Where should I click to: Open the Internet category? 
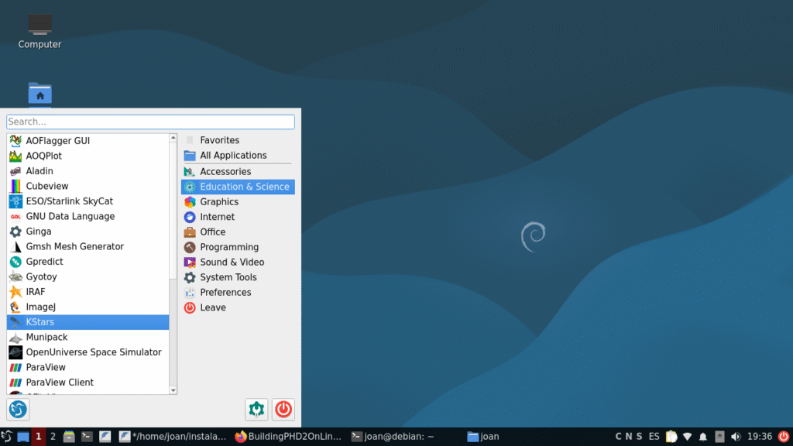pos(217,218)
